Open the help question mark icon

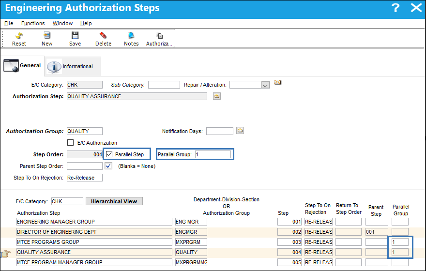click(396, 8)
